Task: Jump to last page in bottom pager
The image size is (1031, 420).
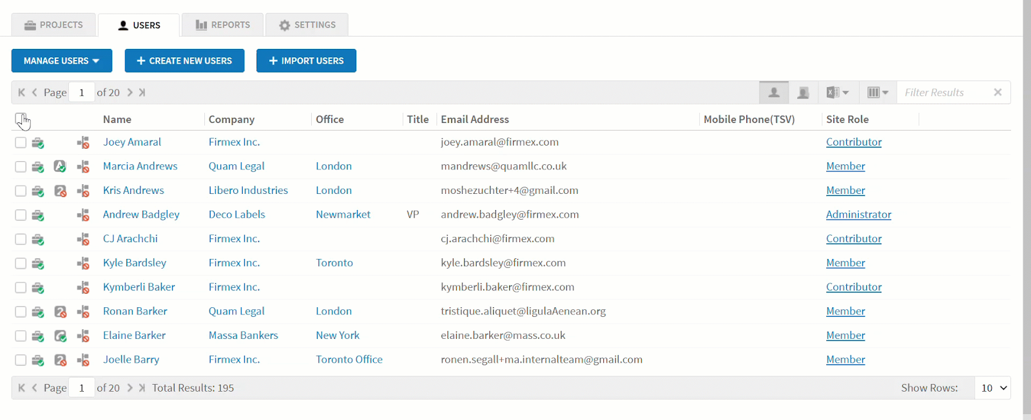Action: tap(142, 388)
